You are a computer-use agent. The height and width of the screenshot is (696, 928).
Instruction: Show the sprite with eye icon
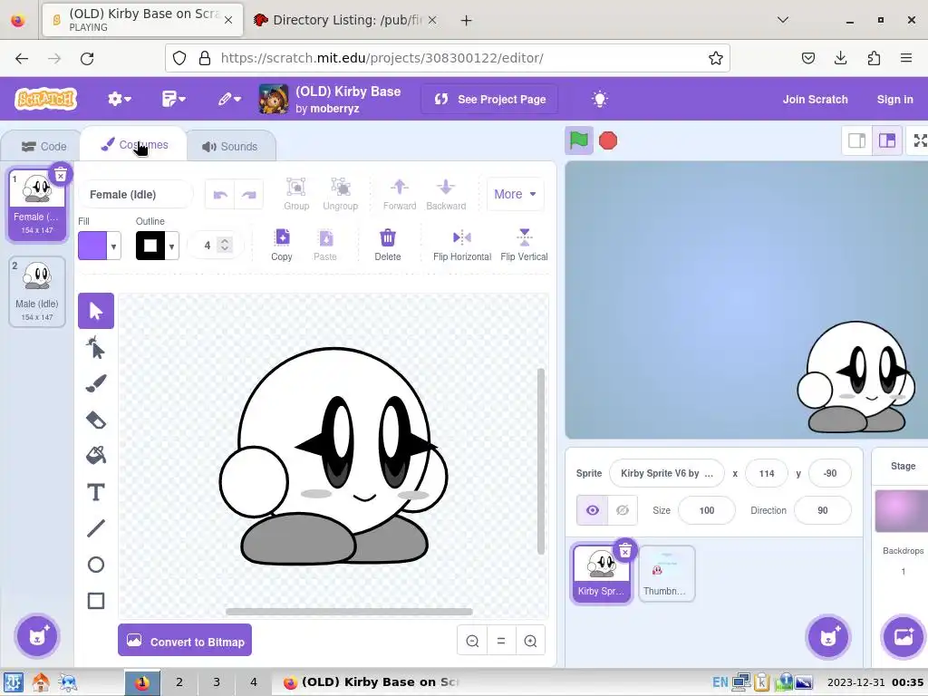point(593,510)
